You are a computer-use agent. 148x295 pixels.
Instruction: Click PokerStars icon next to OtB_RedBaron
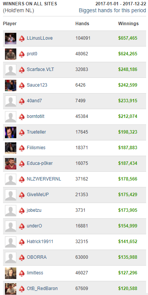[22, 289]
